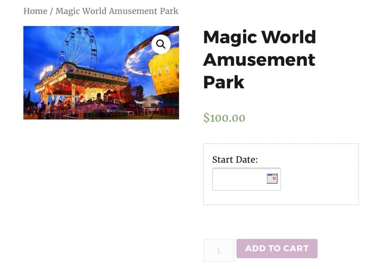Click the magnifier zoom icon on photo
The height and width of the screenshot is (269, 382).
tap(161, 44)
